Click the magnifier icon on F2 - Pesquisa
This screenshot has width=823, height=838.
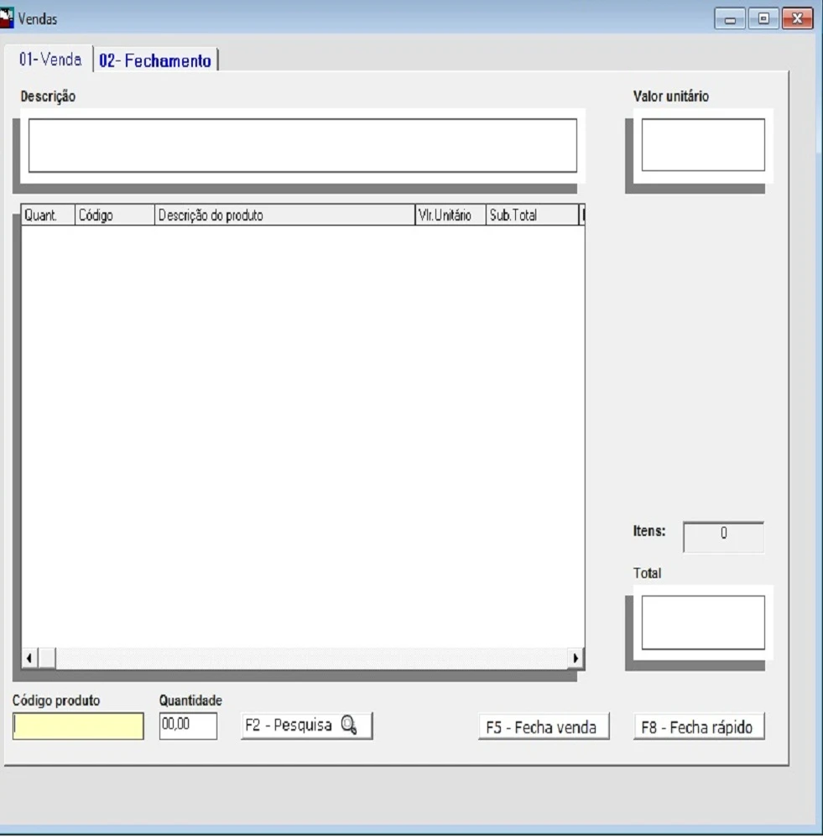coord(349,726)
